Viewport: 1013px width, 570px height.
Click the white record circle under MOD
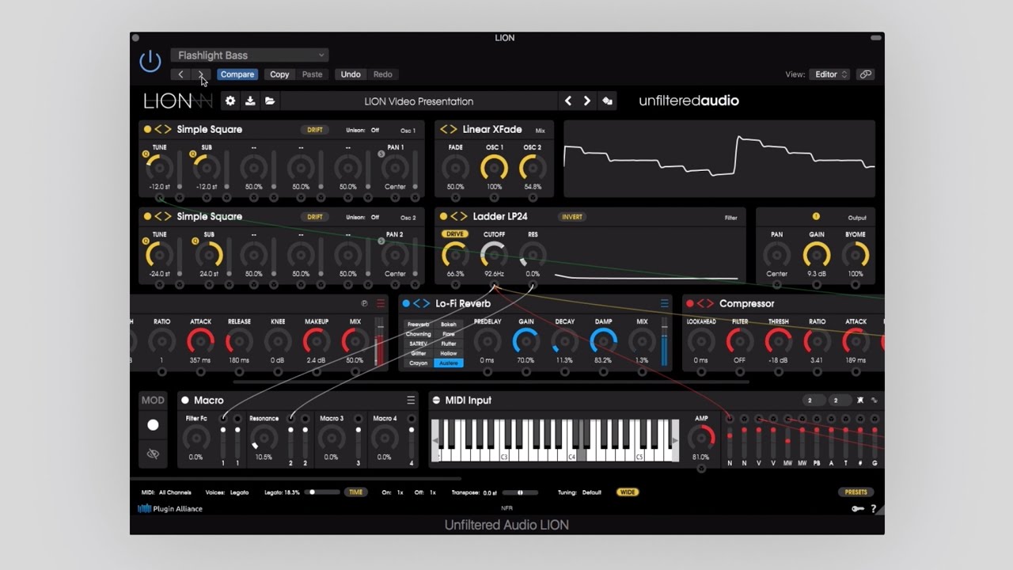click(153, 425)
